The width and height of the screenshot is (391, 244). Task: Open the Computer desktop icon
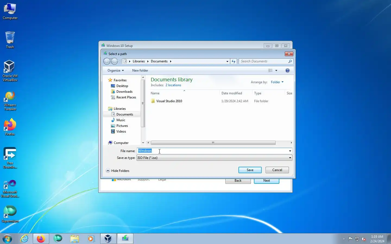pos(10,11)
